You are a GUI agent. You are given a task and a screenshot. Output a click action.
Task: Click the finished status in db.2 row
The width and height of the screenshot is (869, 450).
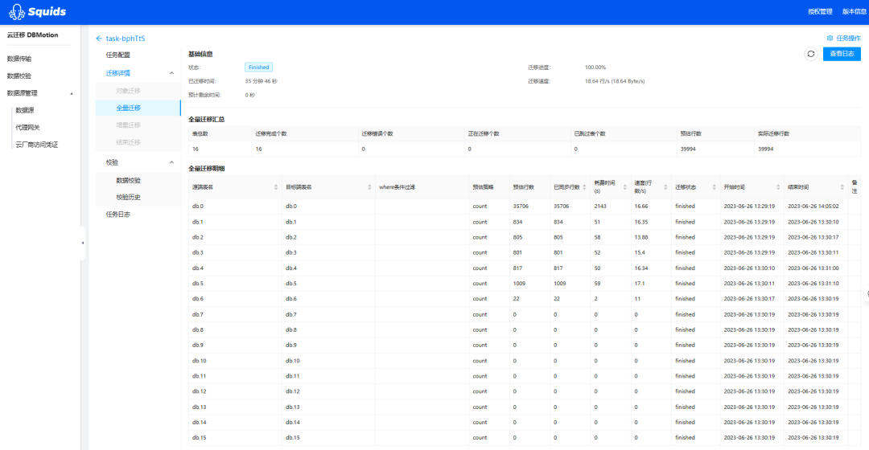click(685, 237)
